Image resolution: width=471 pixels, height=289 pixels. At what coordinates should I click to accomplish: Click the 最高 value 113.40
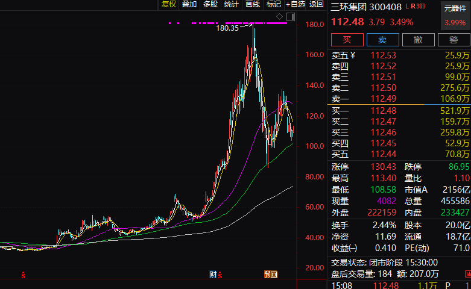(x=384, y=178)
